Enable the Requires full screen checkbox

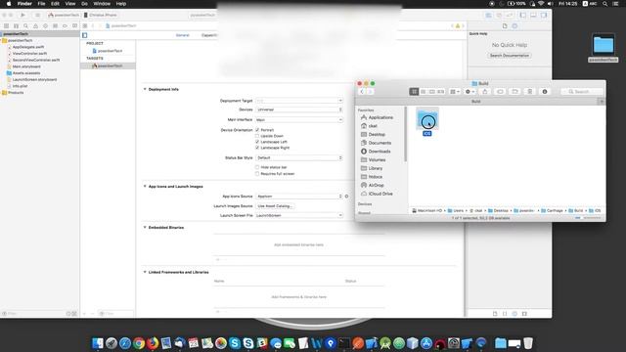(257, 174)
